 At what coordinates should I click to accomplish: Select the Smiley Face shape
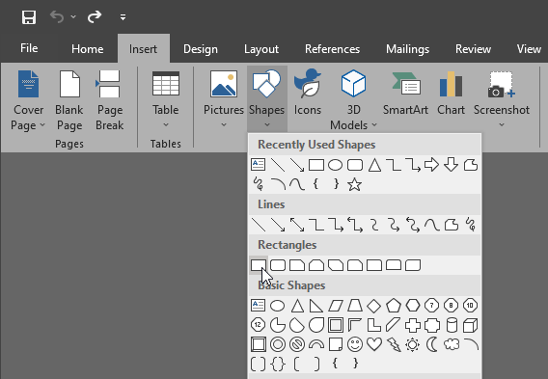click(x=355, y=345)
